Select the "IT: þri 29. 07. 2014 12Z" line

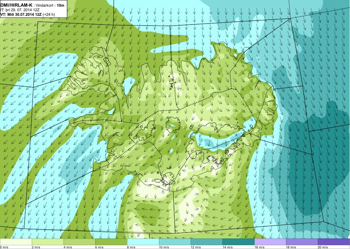[x=20, y=10]
